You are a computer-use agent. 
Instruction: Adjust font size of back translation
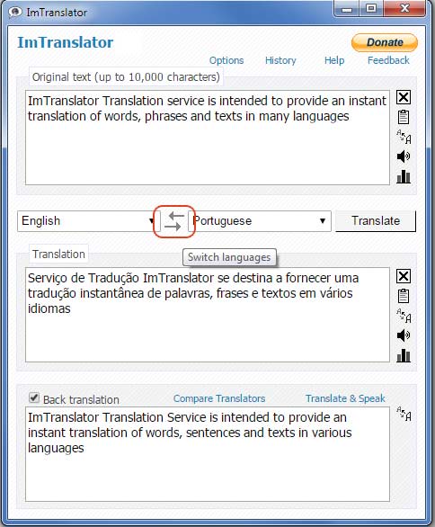pyautogui.click(x=404, y=414)
